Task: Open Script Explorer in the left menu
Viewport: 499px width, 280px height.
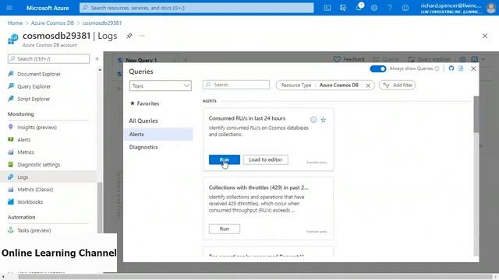Action: 34,99
